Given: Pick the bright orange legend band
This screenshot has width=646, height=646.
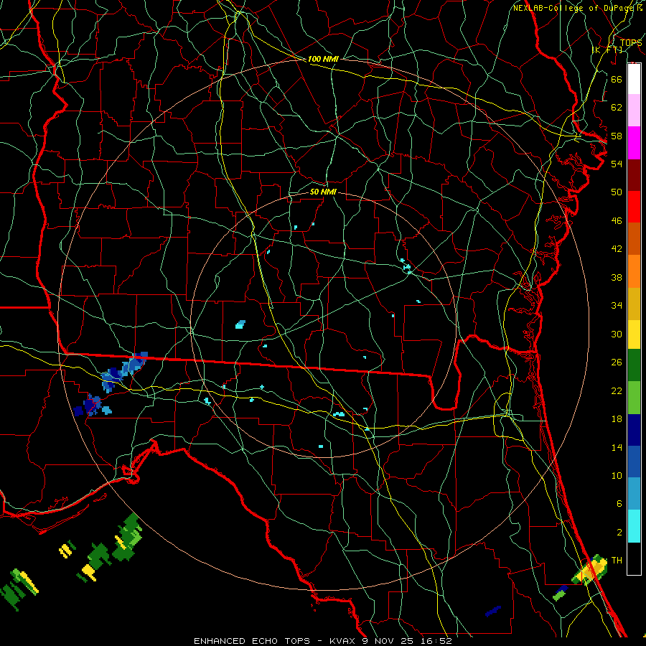Looking at the screenshot, I should [x=634, y=271].
